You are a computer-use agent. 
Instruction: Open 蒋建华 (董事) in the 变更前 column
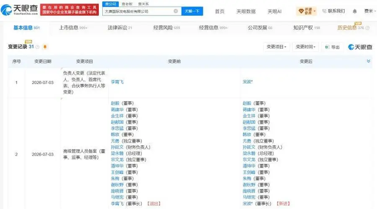(117, 110)
